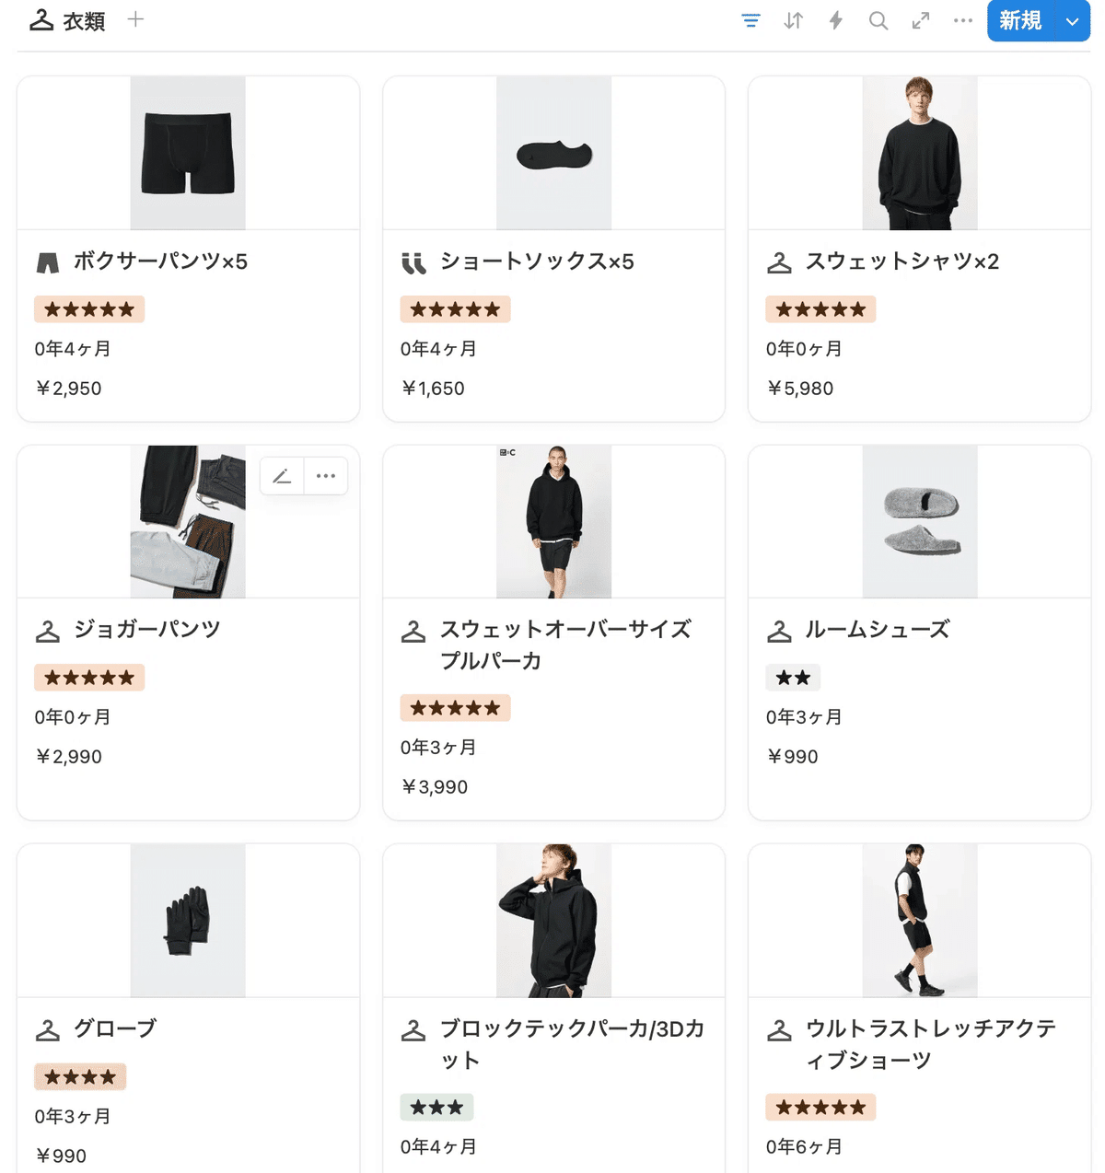The image size is (1105, 1173).
Task: Click the sort arrows icon
Action: [793, 20]
